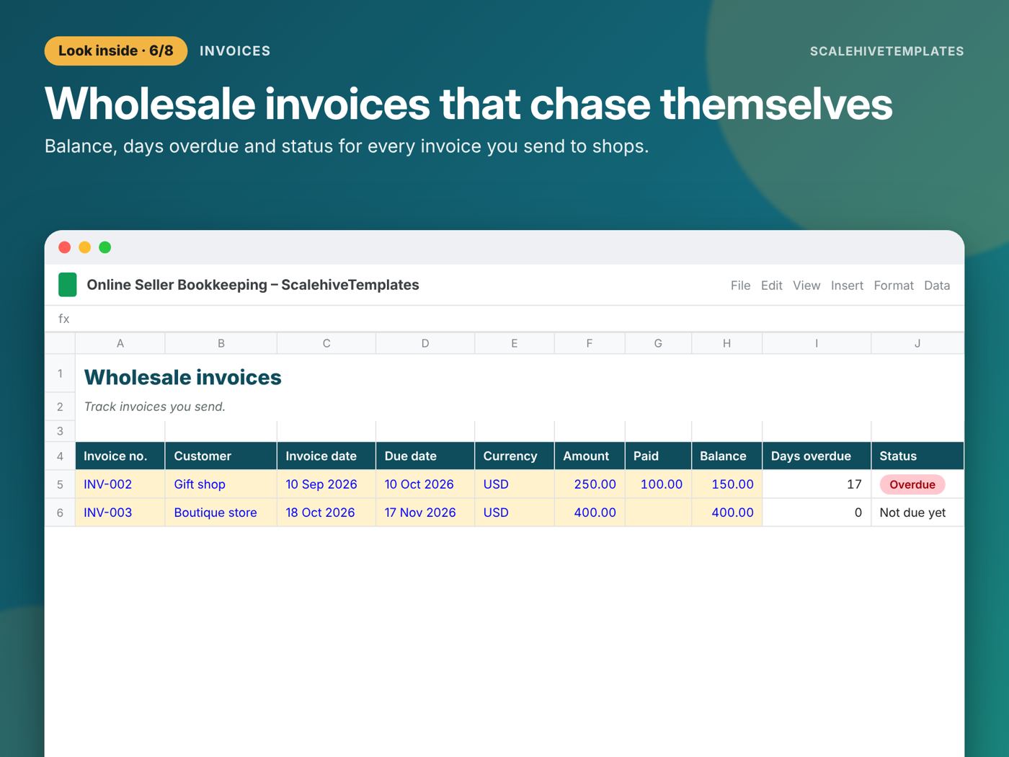
Task: Select column E header
Action: coord(515,343)
